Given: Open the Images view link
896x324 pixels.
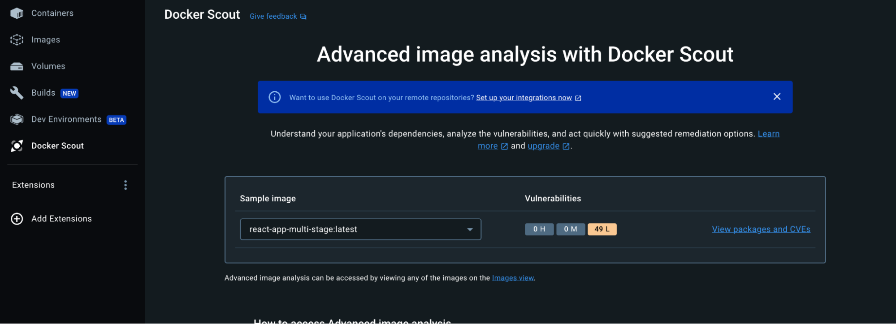Looking at the screenshot, I should (513, 278).
